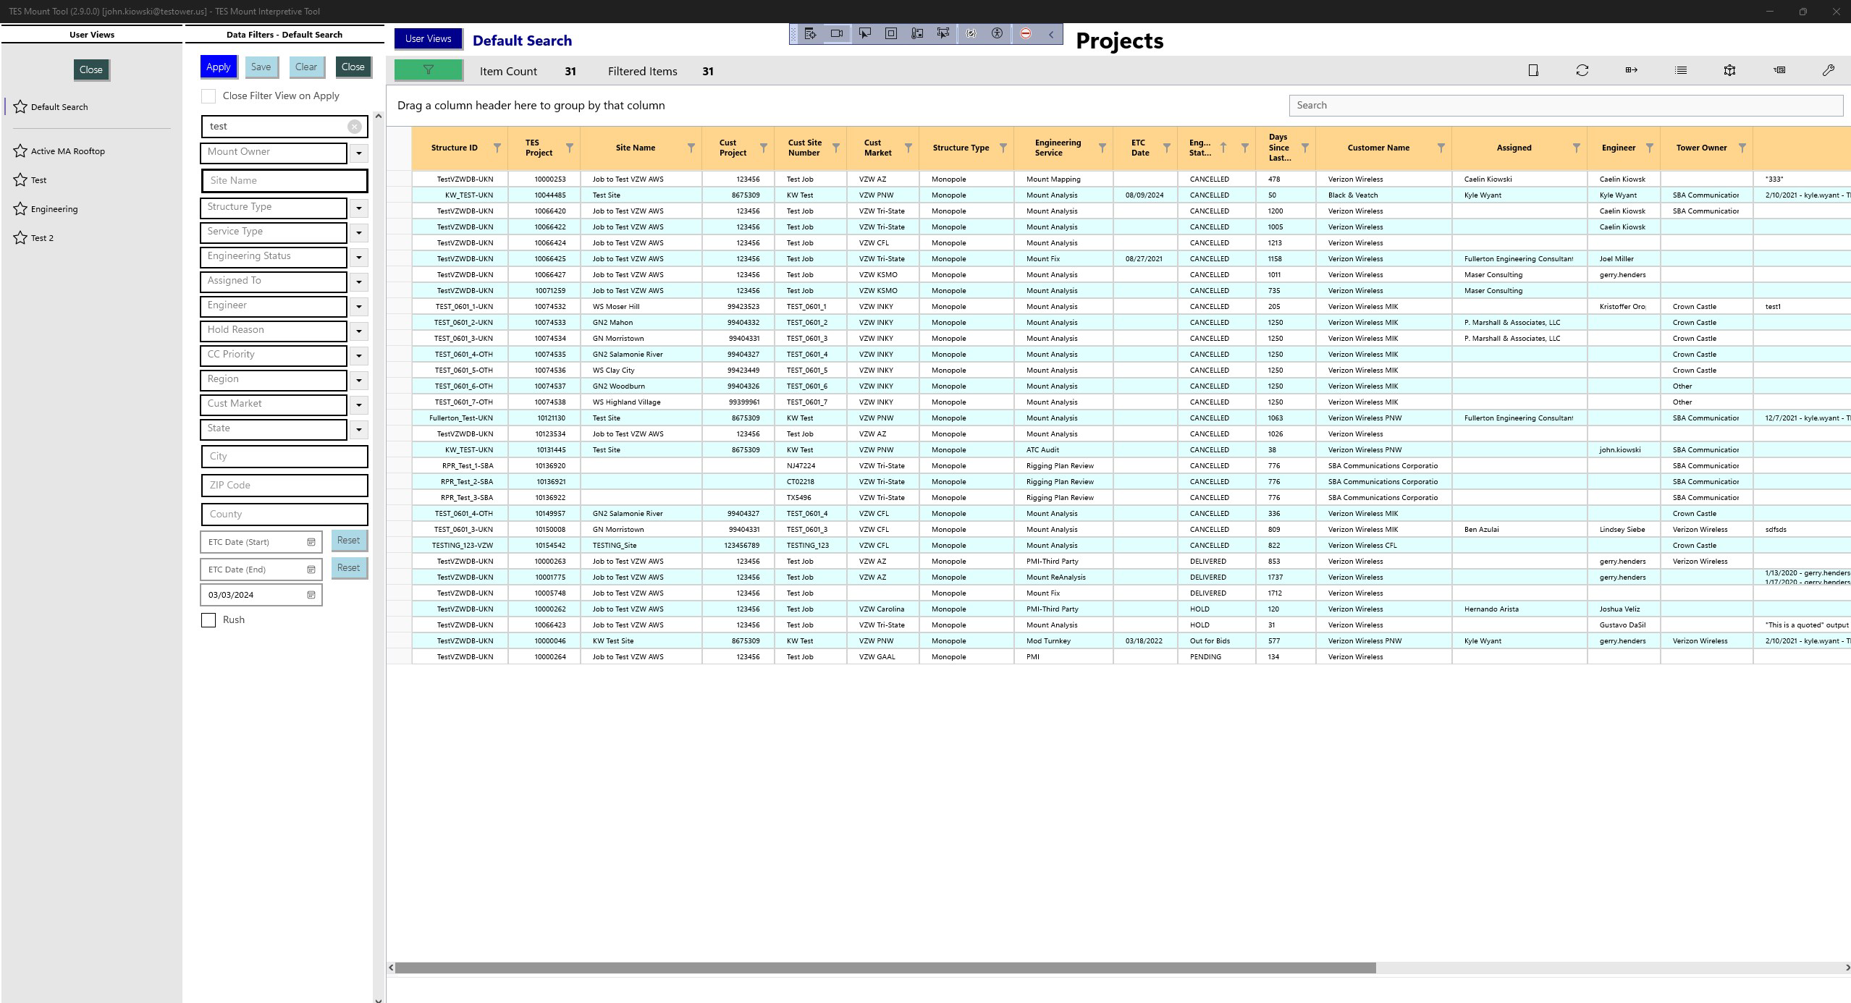
Task: Click the track focused element icon
Action: (x=943, y=33)
